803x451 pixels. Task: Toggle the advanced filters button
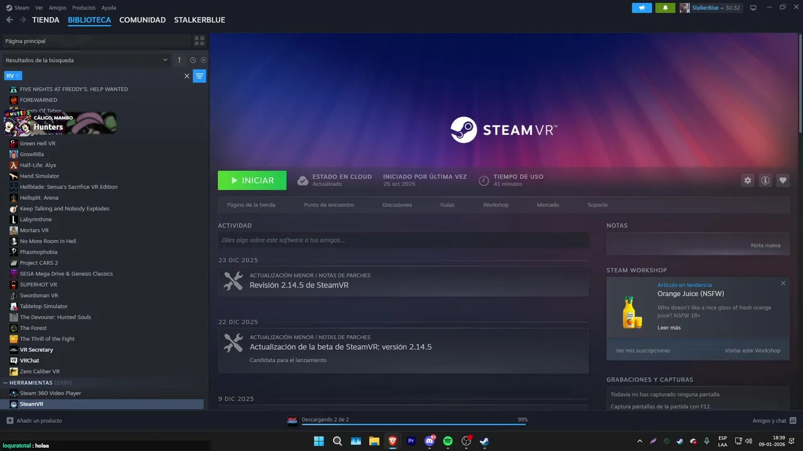coord(199,76)
